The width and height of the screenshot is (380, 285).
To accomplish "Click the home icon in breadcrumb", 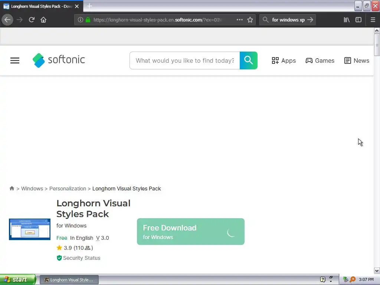I will (12, 188).
